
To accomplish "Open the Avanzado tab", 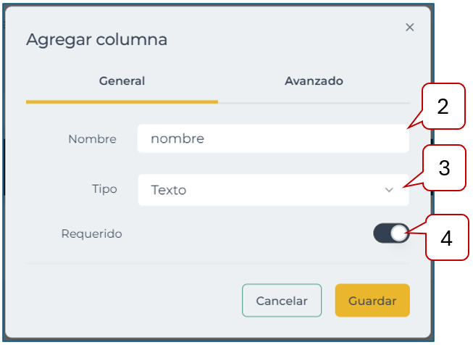I will pyautogui.click(x=314, y=81).
